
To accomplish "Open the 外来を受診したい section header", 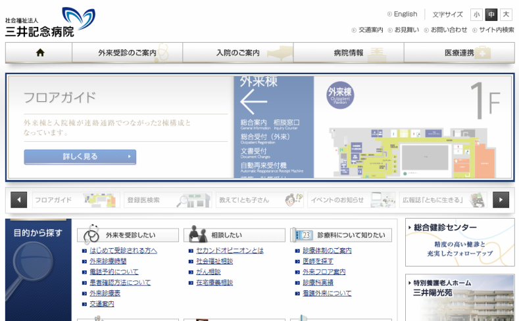I will pos(128,235).
